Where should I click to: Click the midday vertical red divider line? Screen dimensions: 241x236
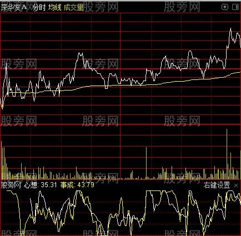coord(120,96)
